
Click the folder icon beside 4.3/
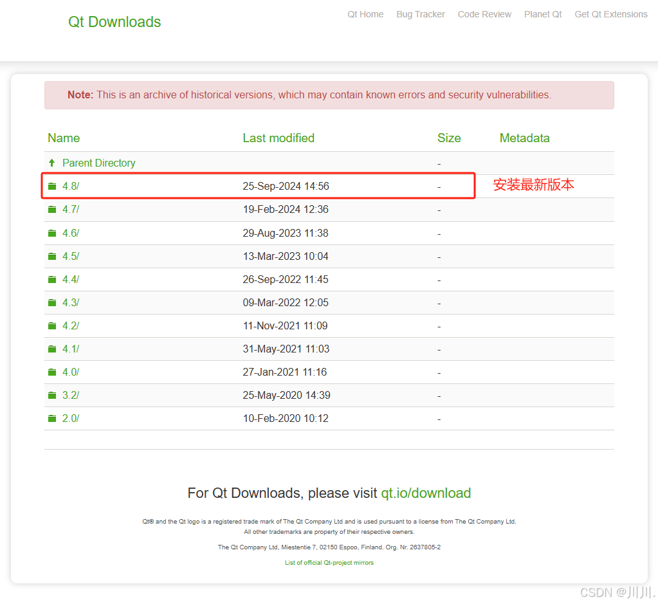tap(52, 302)
